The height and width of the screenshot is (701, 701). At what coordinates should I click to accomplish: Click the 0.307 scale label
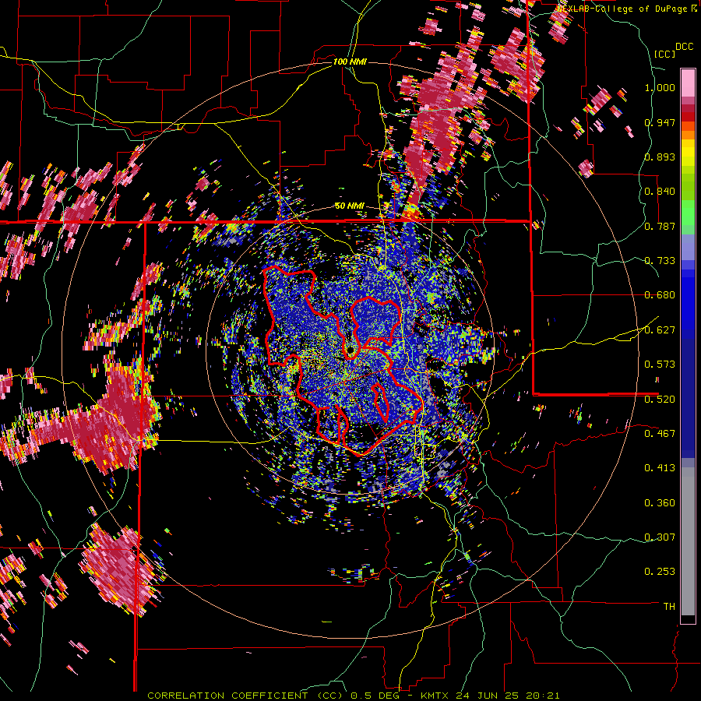[x=660, y=537]
